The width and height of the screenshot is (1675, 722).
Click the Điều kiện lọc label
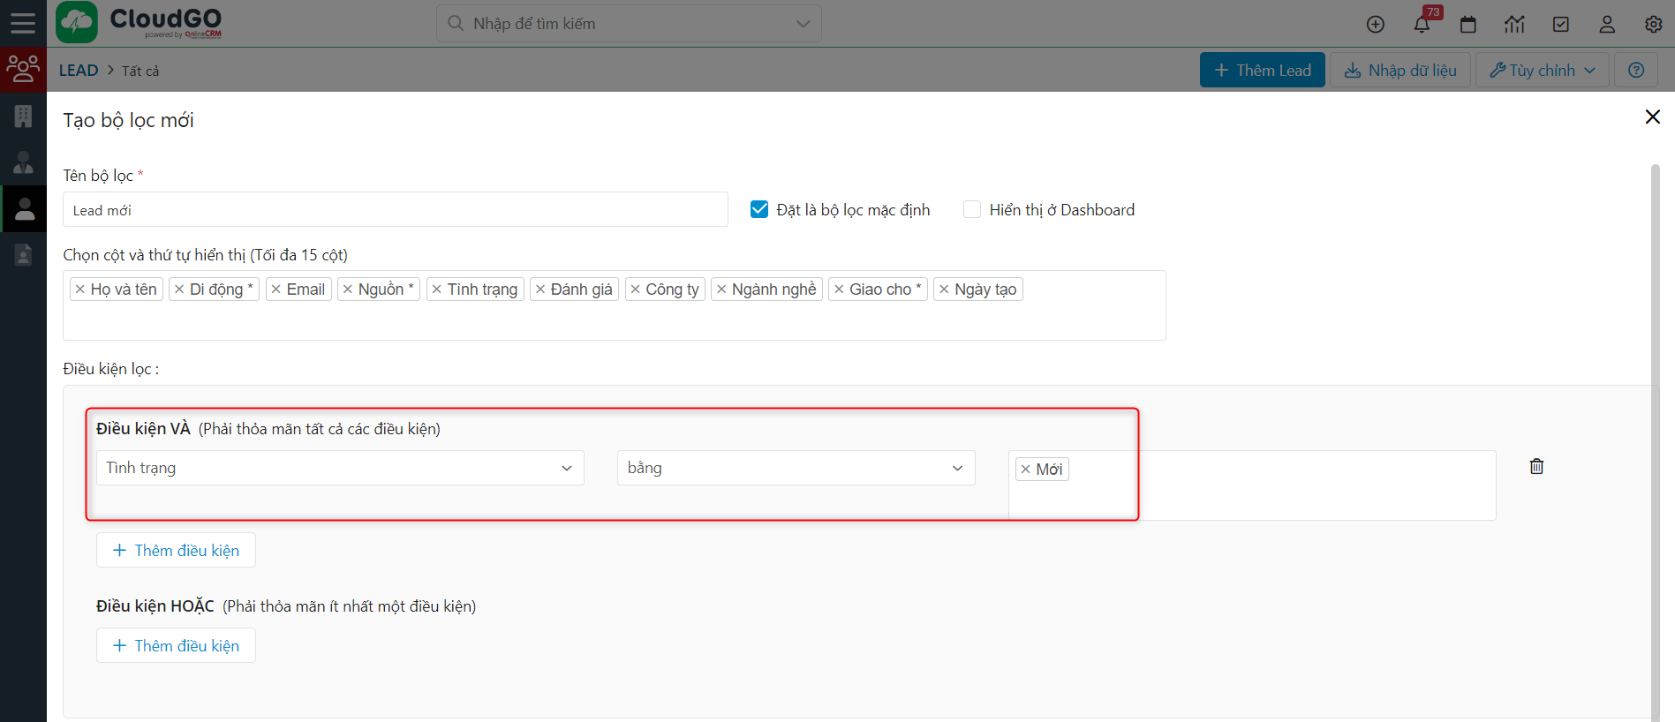[x=111, y=369]
